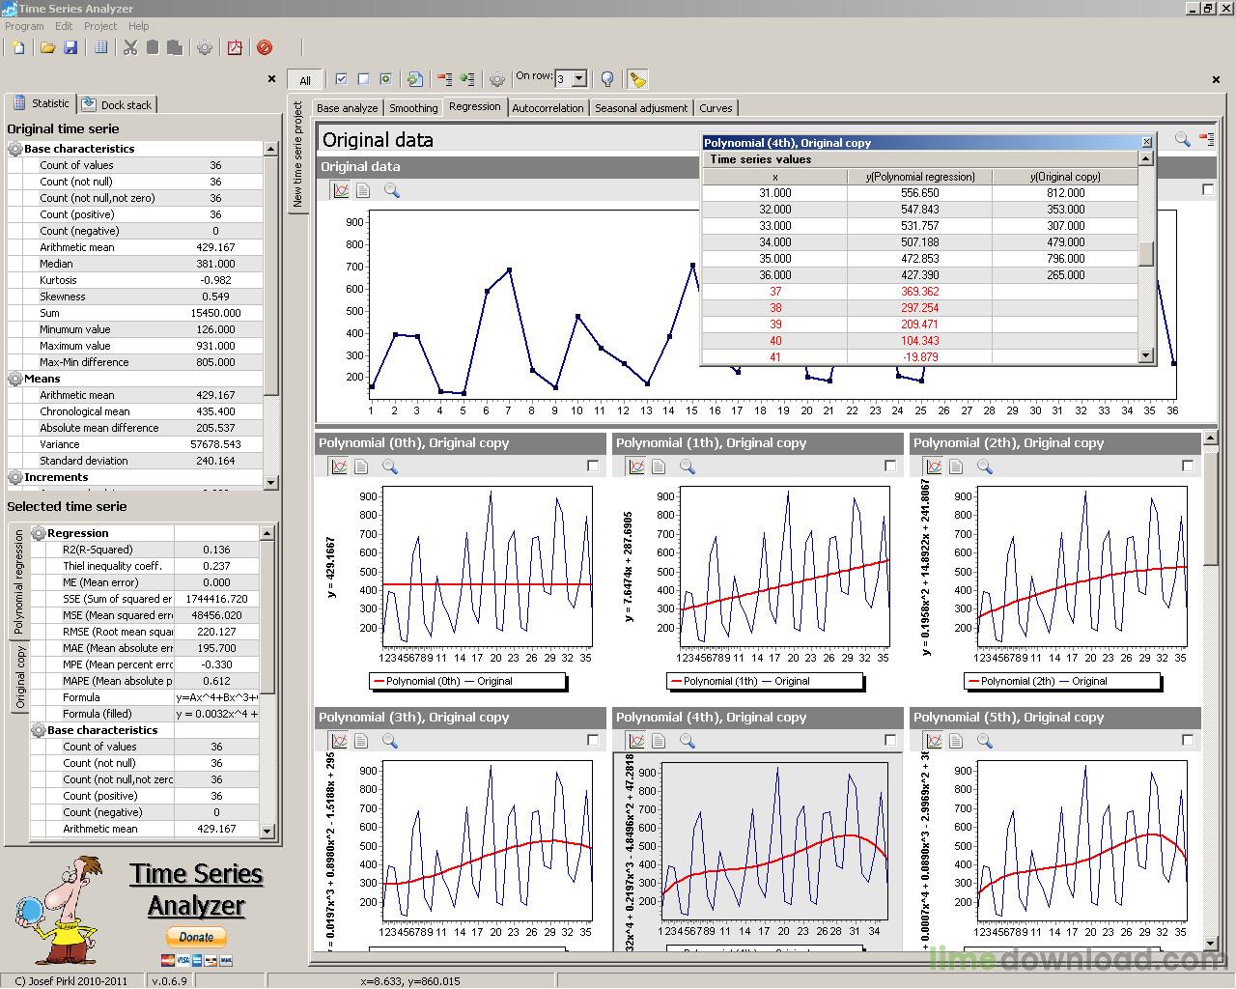1236x989 pixels.
Task: Check the box beside Polynomial (1th) chart
Action: tap(888, 466)
